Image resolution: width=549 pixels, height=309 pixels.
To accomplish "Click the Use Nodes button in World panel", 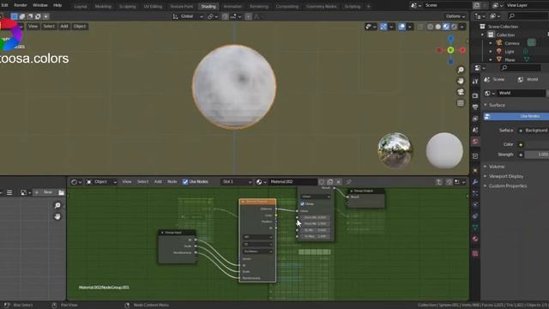I will [x=516, y=117].
